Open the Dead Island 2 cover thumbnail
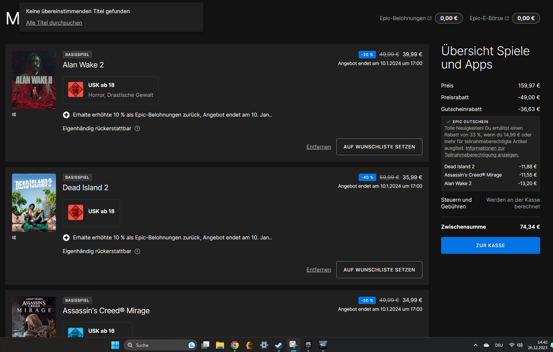The height and width of the screenshot is (352, 553). tap(34, 202)
